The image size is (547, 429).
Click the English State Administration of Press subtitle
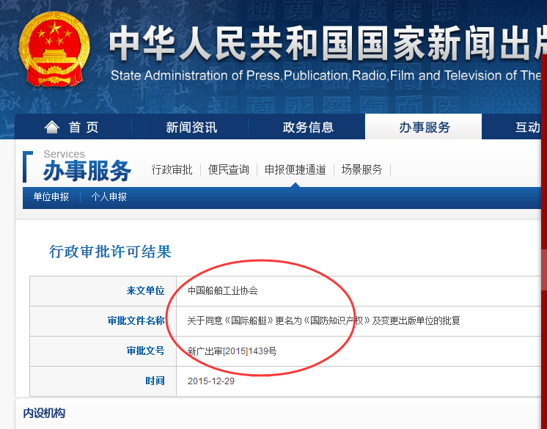pyautogui.click(x=326, y=76)
